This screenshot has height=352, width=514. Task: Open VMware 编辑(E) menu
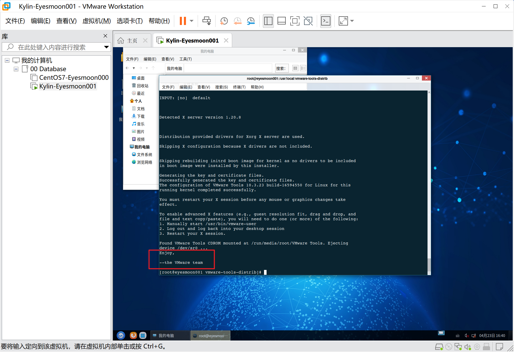click(x=40, y=21)
